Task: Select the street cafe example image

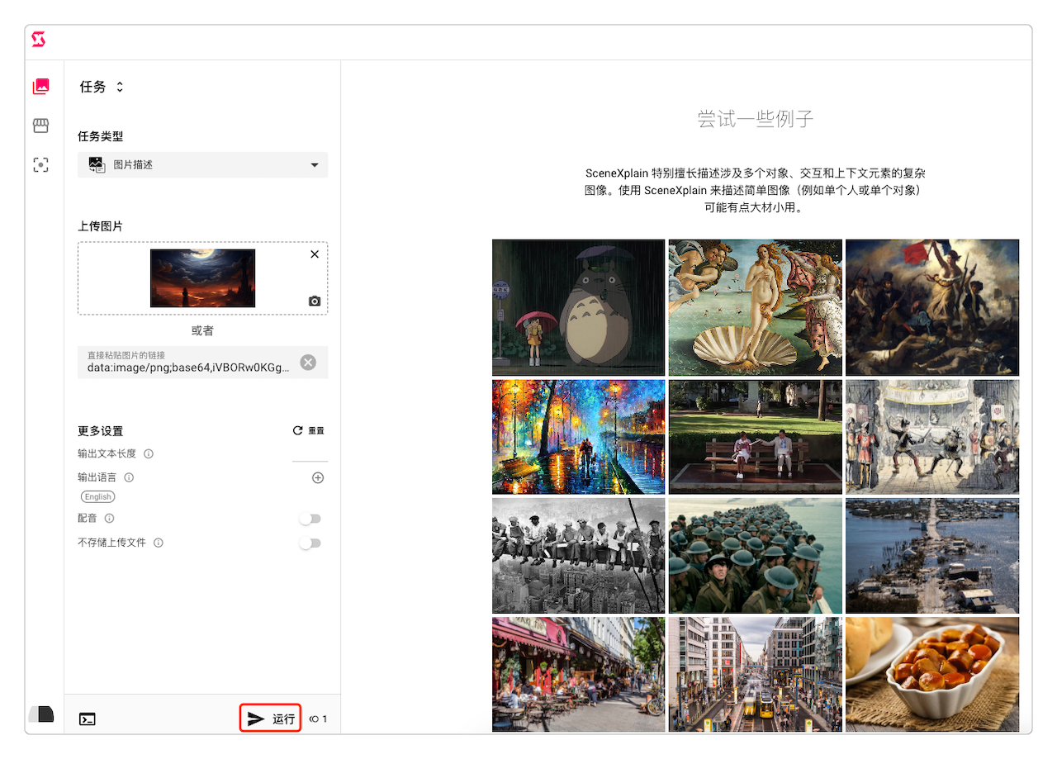Action: (579, 674)
